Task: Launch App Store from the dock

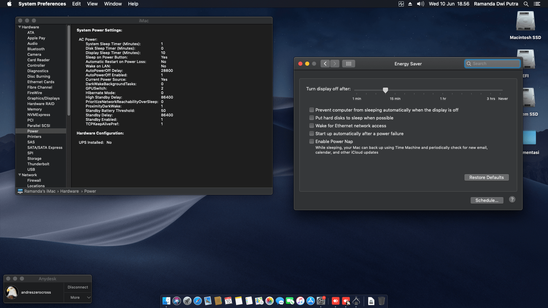Action: click(311, 301)
